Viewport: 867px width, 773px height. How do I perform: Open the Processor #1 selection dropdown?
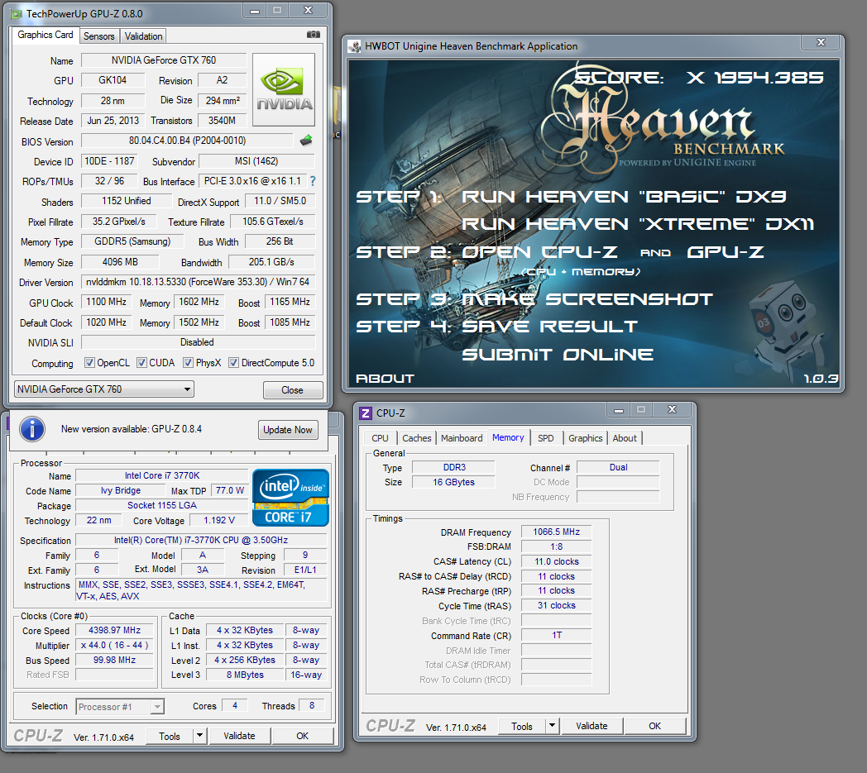120,707
